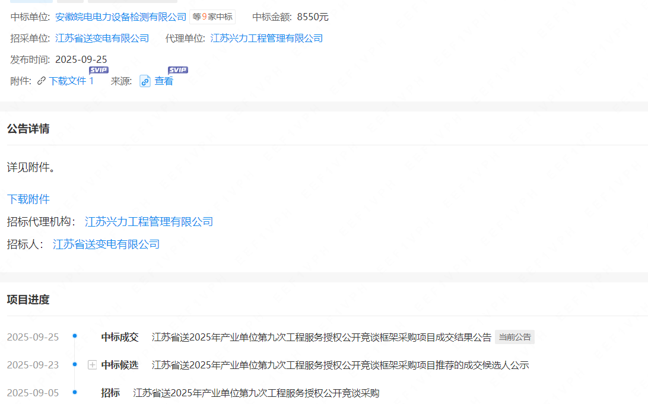
Task: Open 江苏省送变电有限公司 under 招标人
Action: pos(106,244)
